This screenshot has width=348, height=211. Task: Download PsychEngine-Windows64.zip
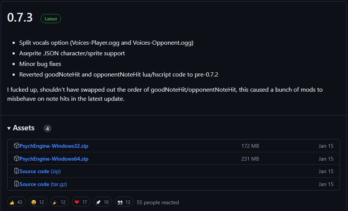point(54,159)
